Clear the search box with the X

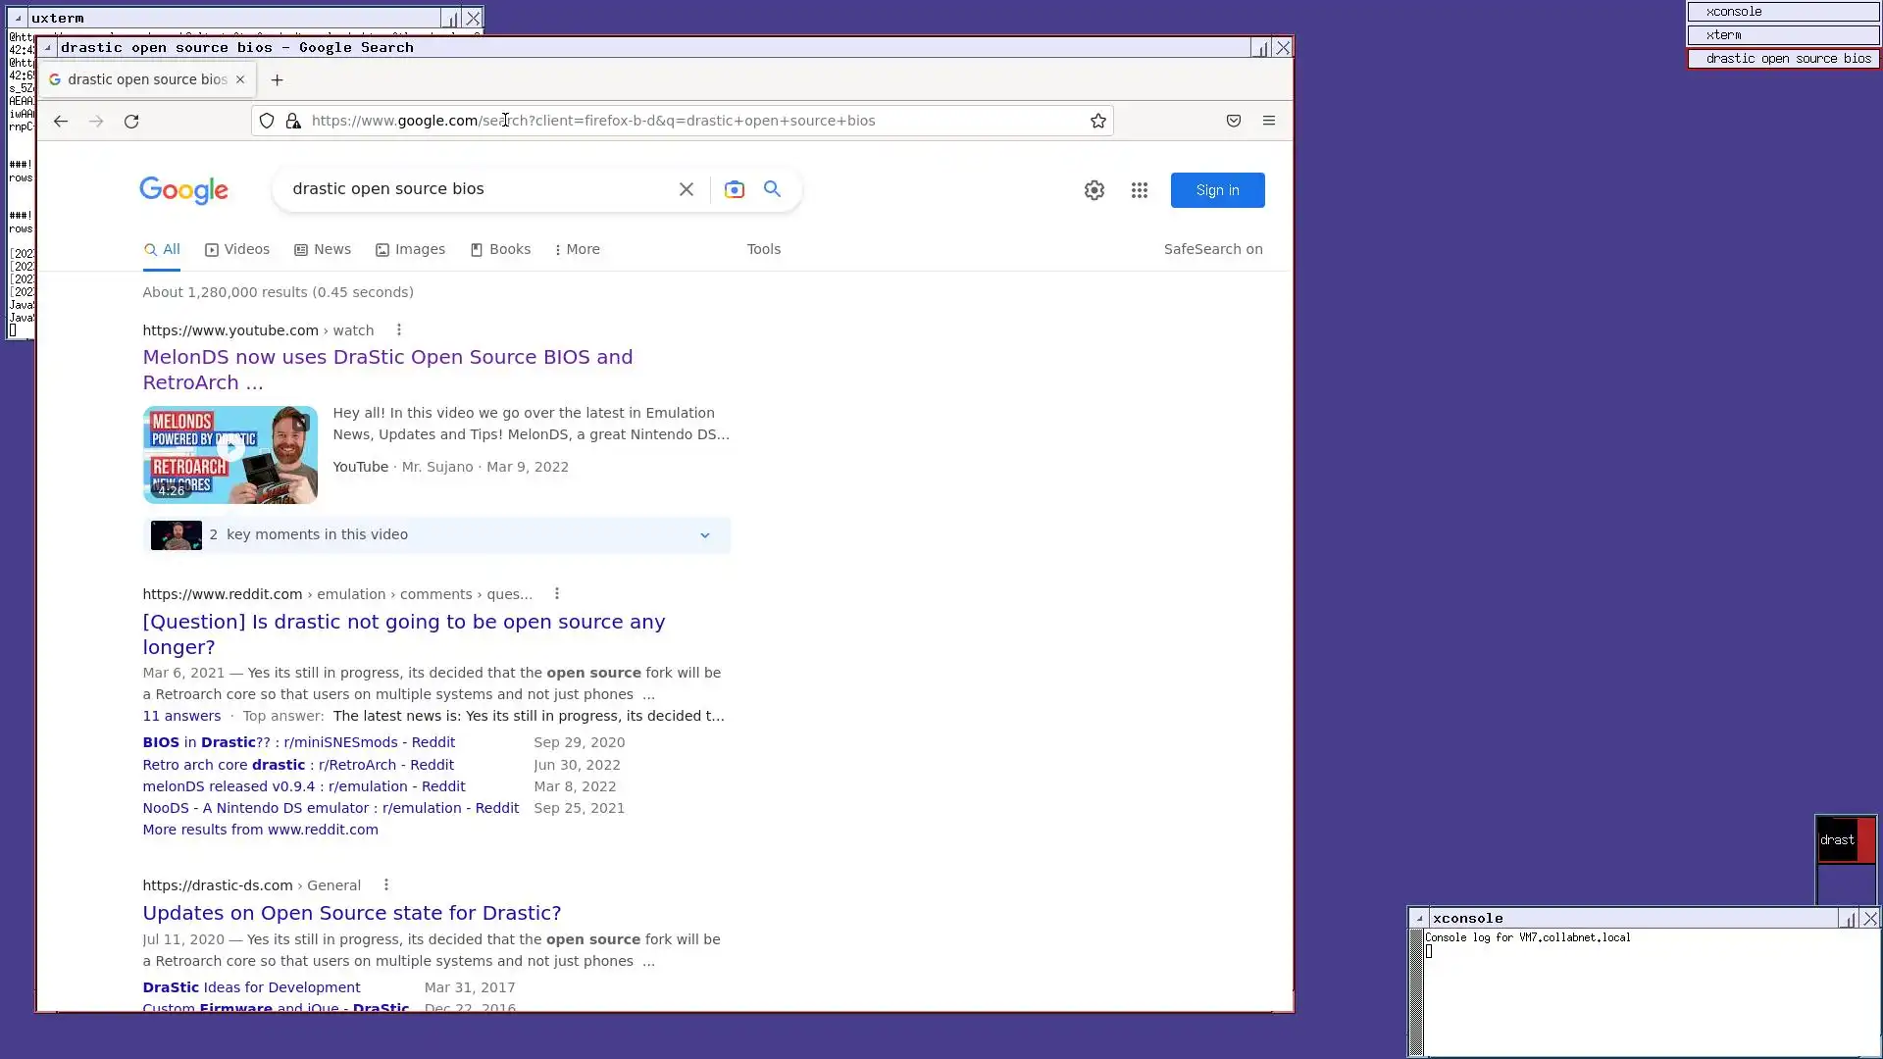tap(687, 189)
